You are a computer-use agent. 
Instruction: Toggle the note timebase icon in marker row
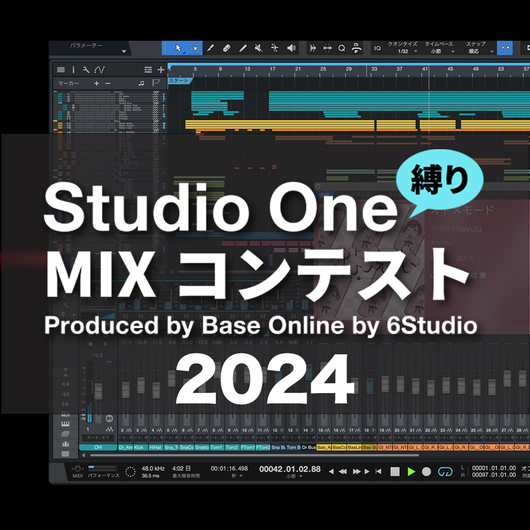[141, 83]
